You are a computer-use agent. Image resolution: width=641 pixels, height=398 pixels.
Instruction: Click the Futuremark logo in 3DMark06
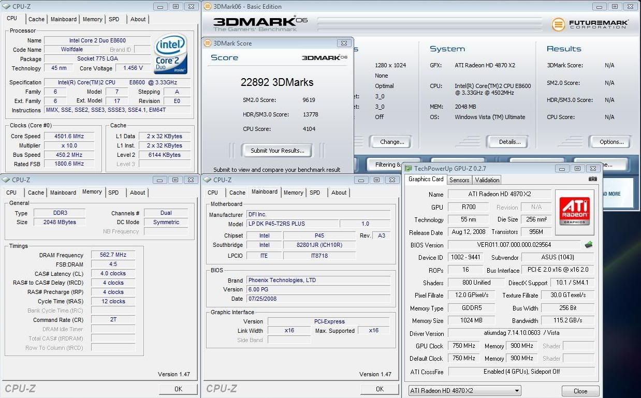pyautogui.click(x=590, y=24)
